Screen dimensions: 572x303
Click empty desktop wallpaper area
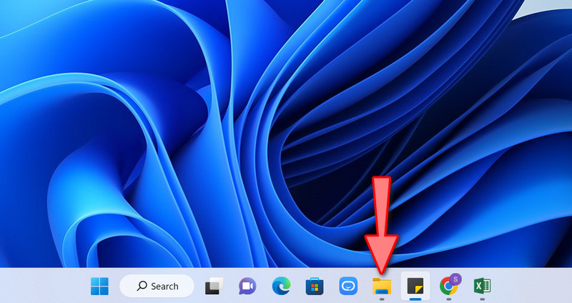click(x=143, y=107)
